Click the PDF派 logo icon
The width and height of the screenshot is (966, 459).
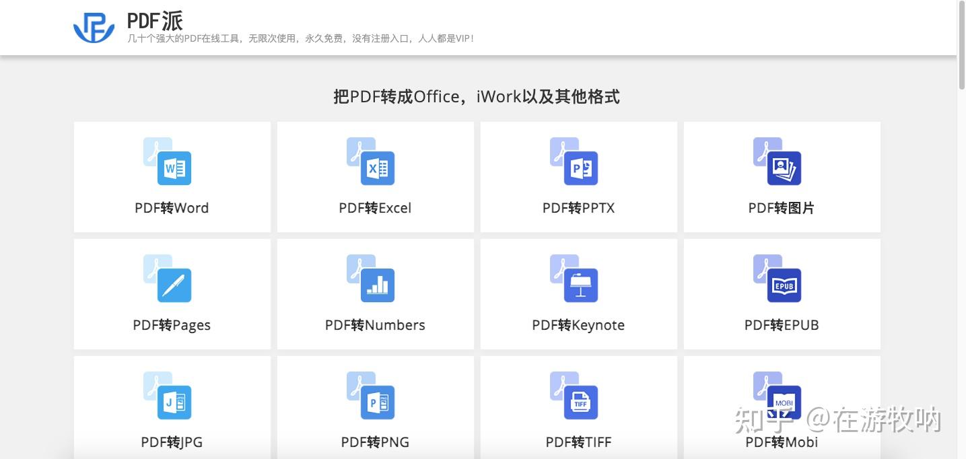pyautogui.click(x=94, y=27)
